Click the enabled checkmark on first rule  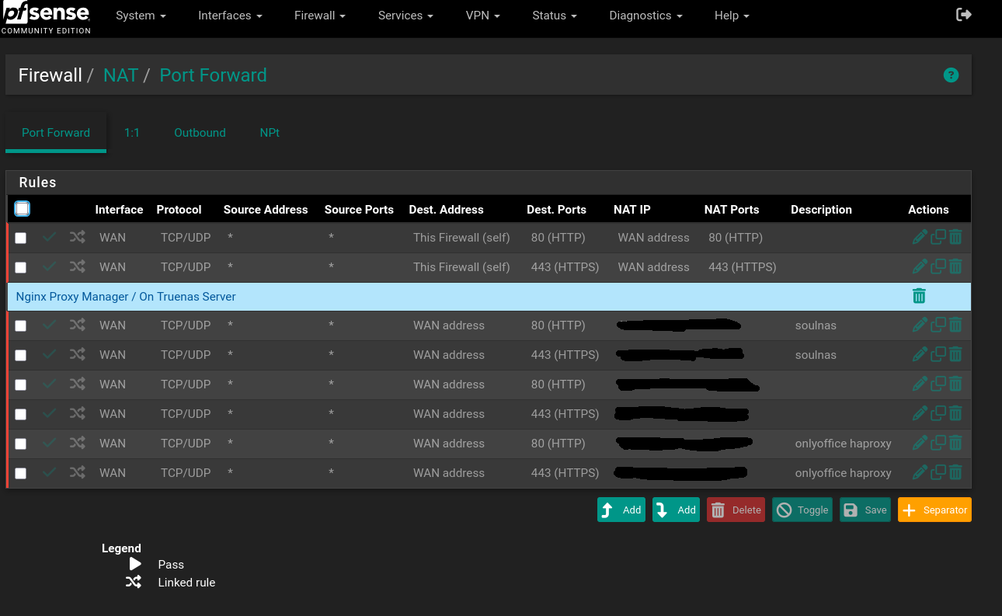coord(49,238)
